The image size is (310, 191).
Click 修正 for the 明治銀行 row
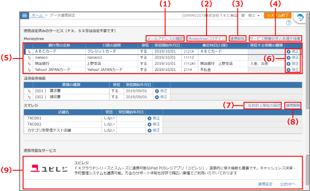(293, 64)
